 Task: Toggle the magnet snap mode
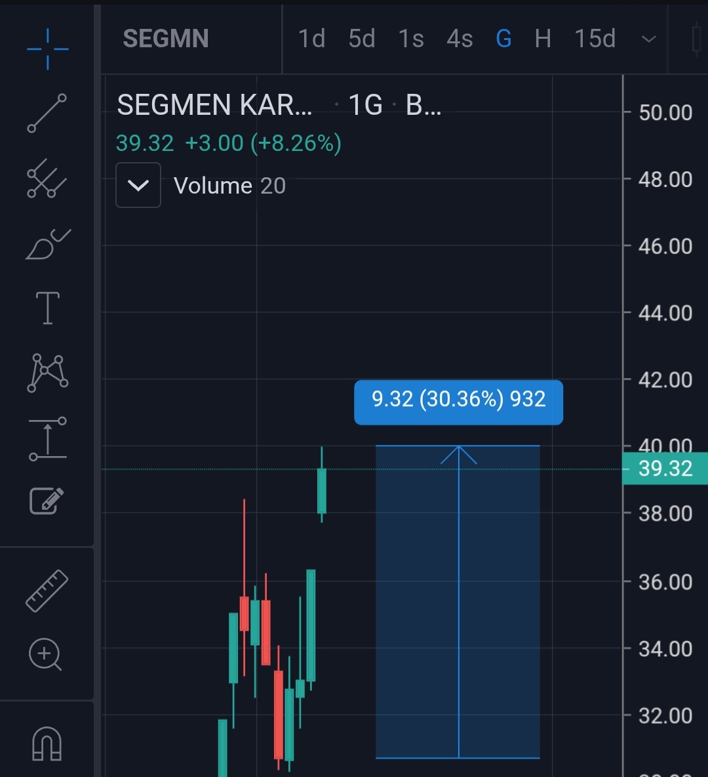click(x=47, y=744)
